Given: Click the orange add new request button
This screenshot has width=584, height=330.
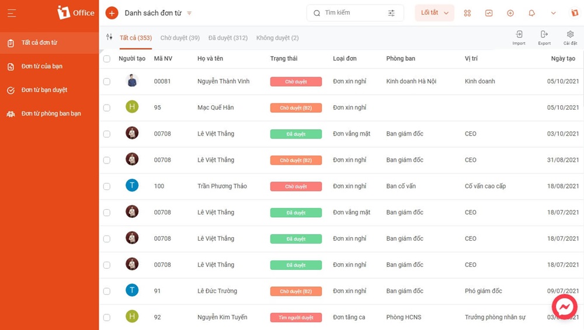Looking at the screenshot, I should click(x=112, y=13).
